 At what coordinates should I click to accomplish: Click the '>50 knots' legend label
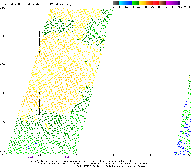coord(184,7)
